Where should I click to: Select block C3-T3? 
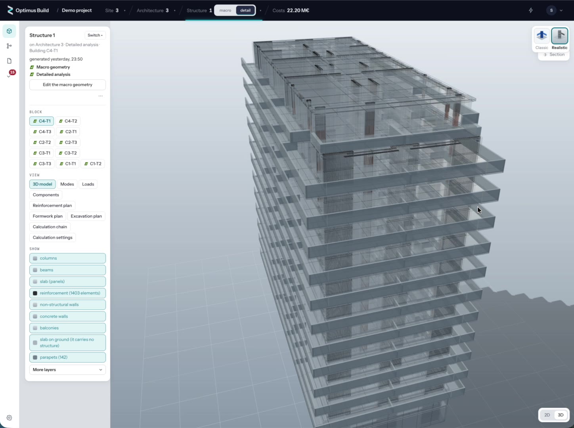42,164
